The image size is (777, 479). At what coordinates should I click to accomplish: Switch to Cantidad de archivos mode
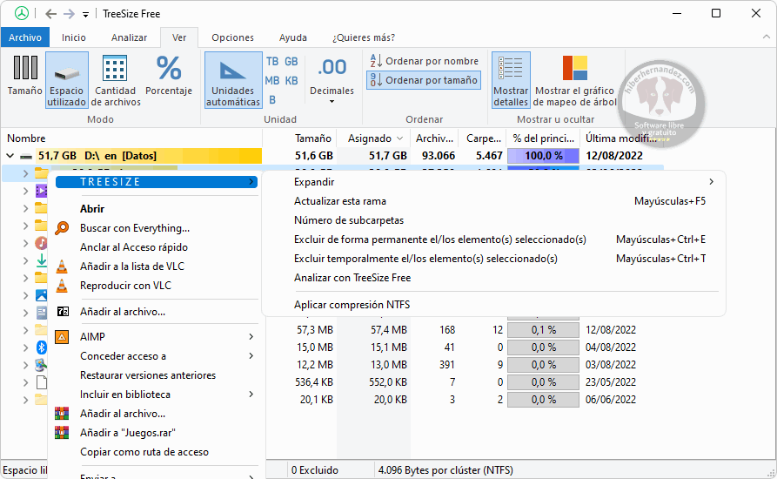coord(116,79)
